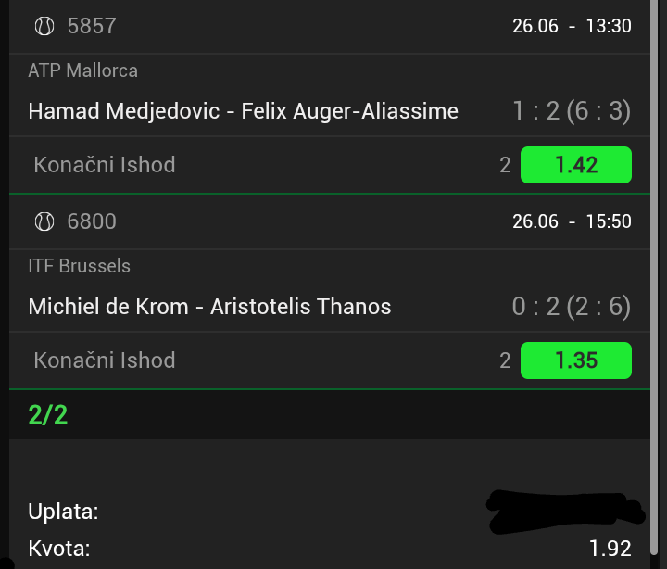Click the vertical scrollbar on the right

(655, 277)
